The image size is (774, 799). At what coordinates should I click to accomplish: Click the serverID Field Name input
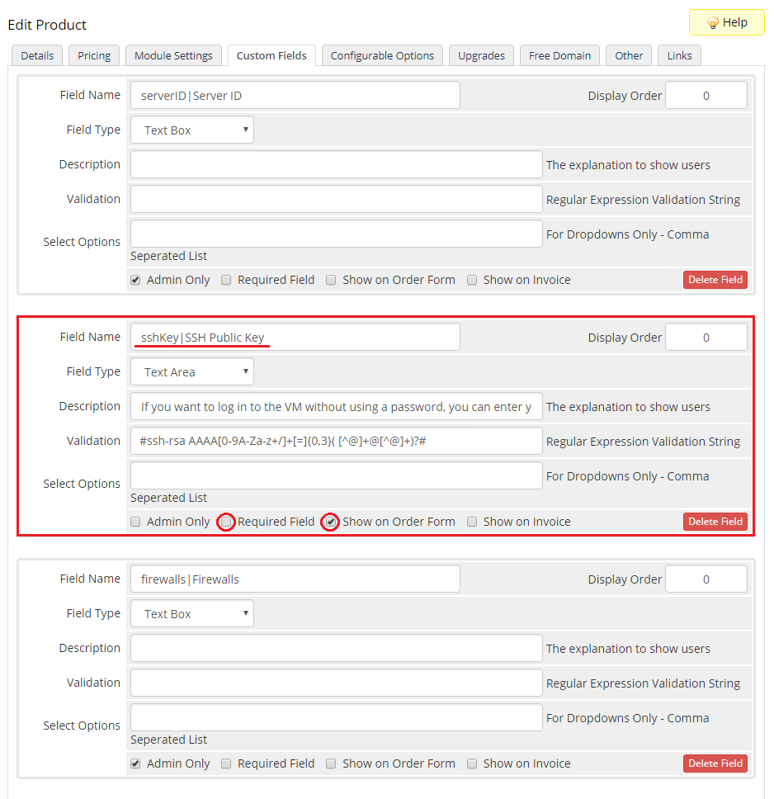pyautogui.click(x=295, y=95)
